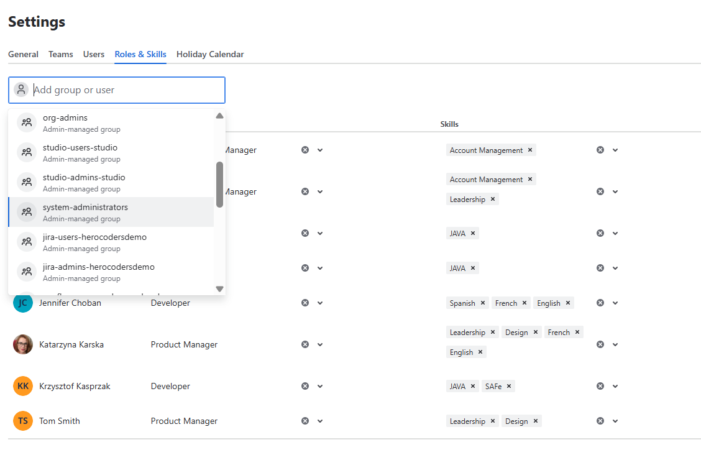
Task: Click Tom Smith's TS avatar
Action: pos(23,421)
